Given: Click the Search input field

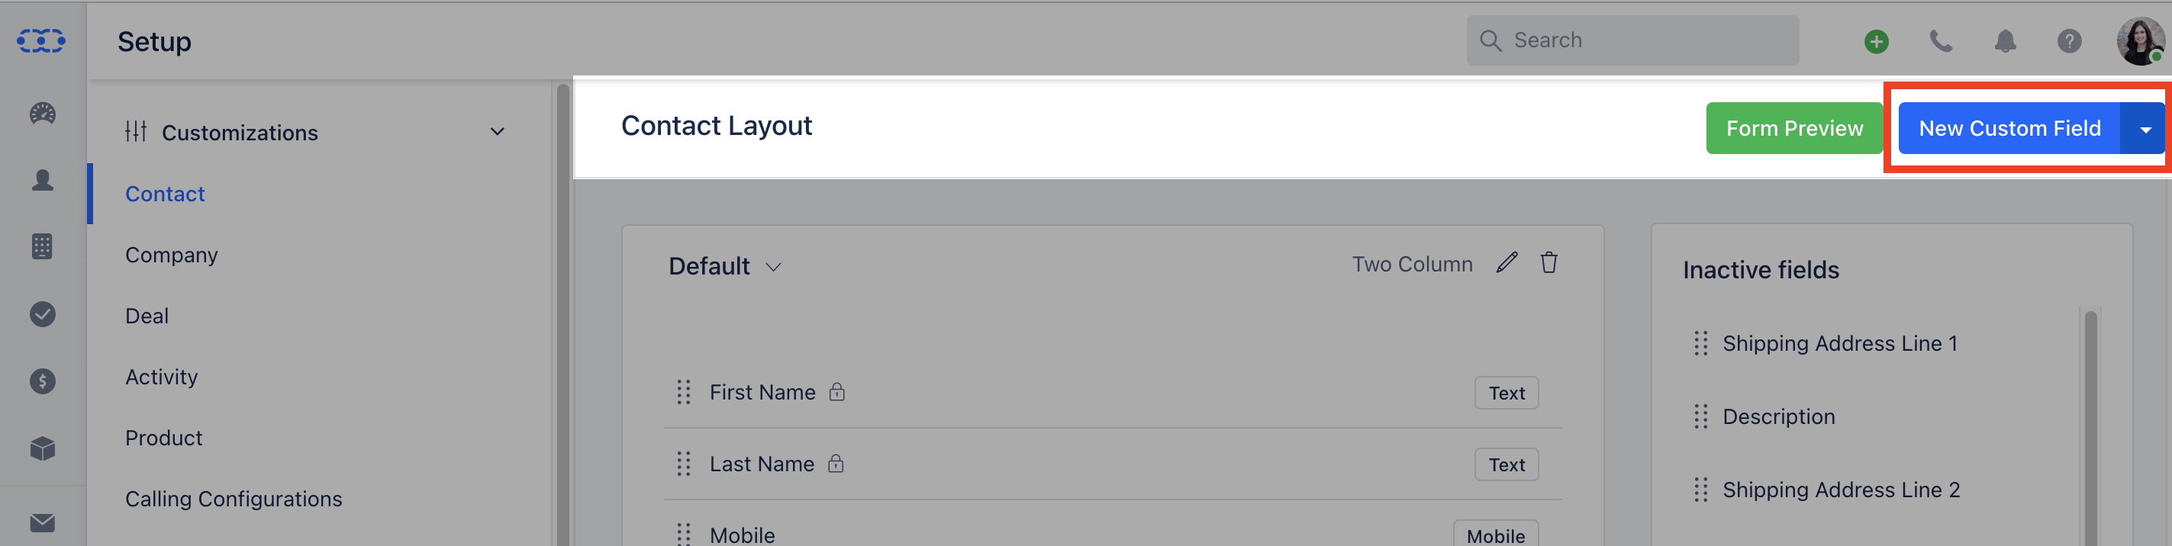Looking at the screenshot, I should pos(1632,40).
